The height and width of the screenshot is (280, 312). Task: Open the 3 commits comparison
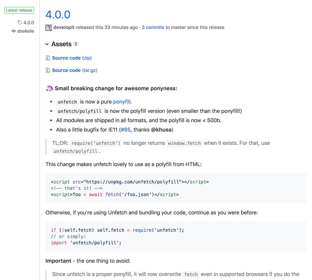click(153, 27)
